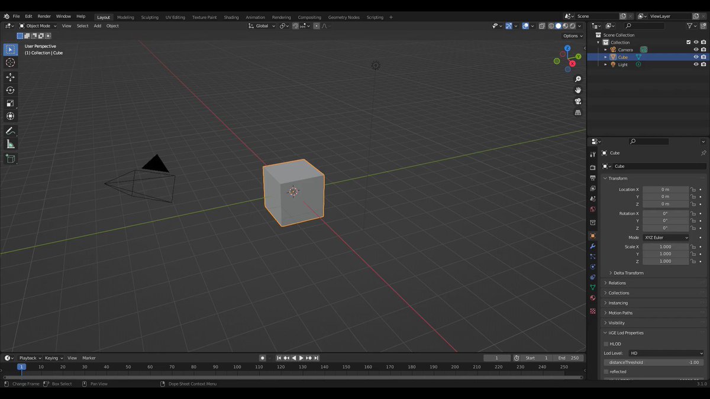Viewport: 710px width, 399px height.
Task: Enable the HLOD checkbox
Action: click(x=606, y=344)
